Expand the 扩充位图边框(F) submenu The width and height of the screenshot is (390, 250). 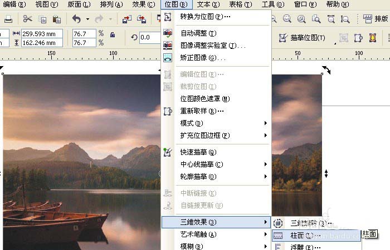(x=216, y=135)
